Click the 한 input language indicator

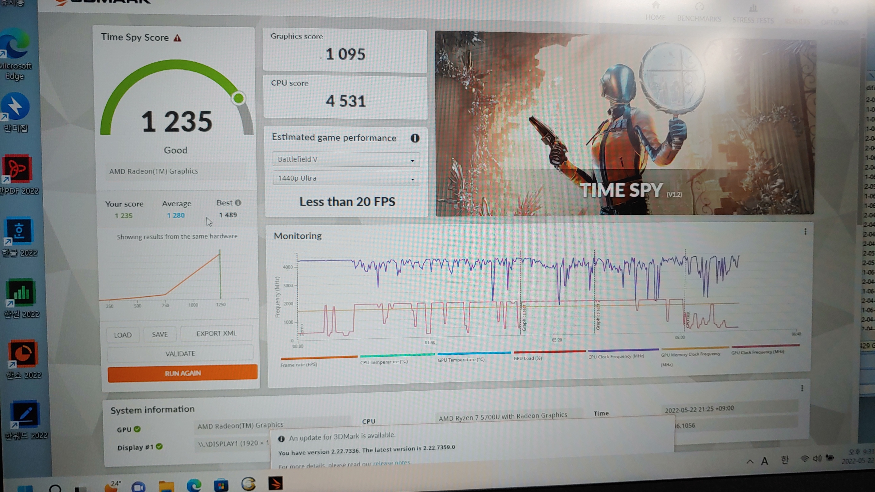pyautogui.click(x=784, y=460)
